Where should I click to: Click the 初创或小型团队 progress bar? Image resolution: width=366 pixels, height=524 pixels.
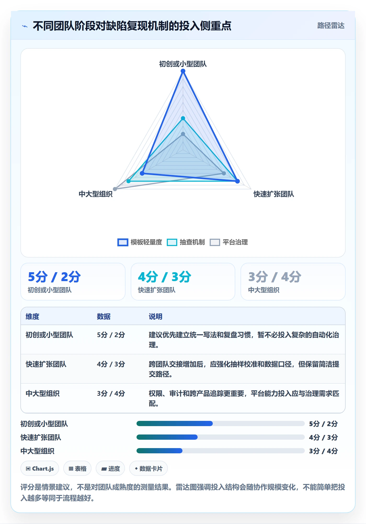(221, 423)
